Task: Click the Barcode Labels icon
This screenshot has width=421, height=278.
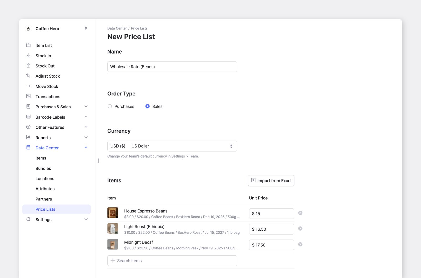Action: 28,117
